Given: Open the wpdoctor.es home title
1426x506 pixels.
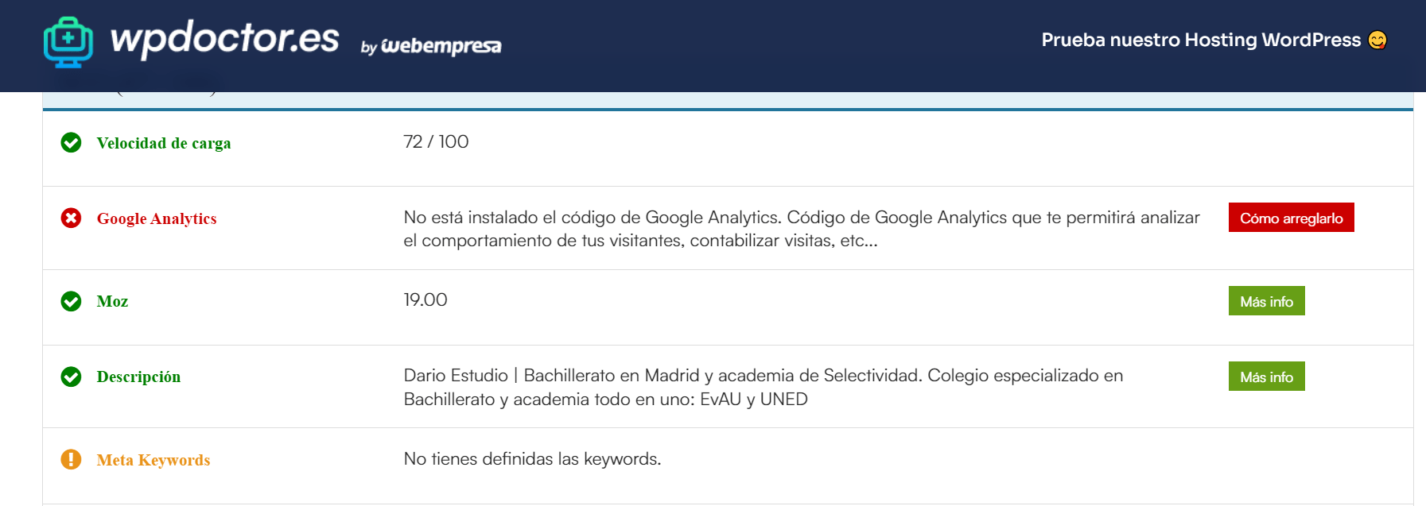Looking at the screenshot, I should pos(225,38).
